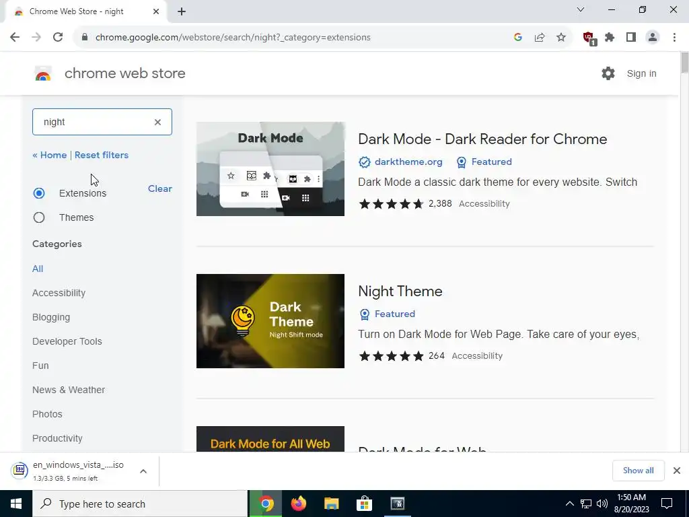Viewport: 689px width, 517px height.
Task: Click Show all downloads
Action: 638,471
